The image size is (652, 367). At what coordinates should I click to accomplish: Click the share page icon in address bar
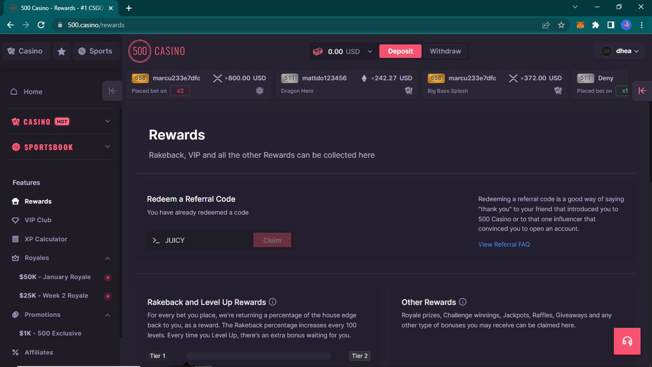(546, 25)
